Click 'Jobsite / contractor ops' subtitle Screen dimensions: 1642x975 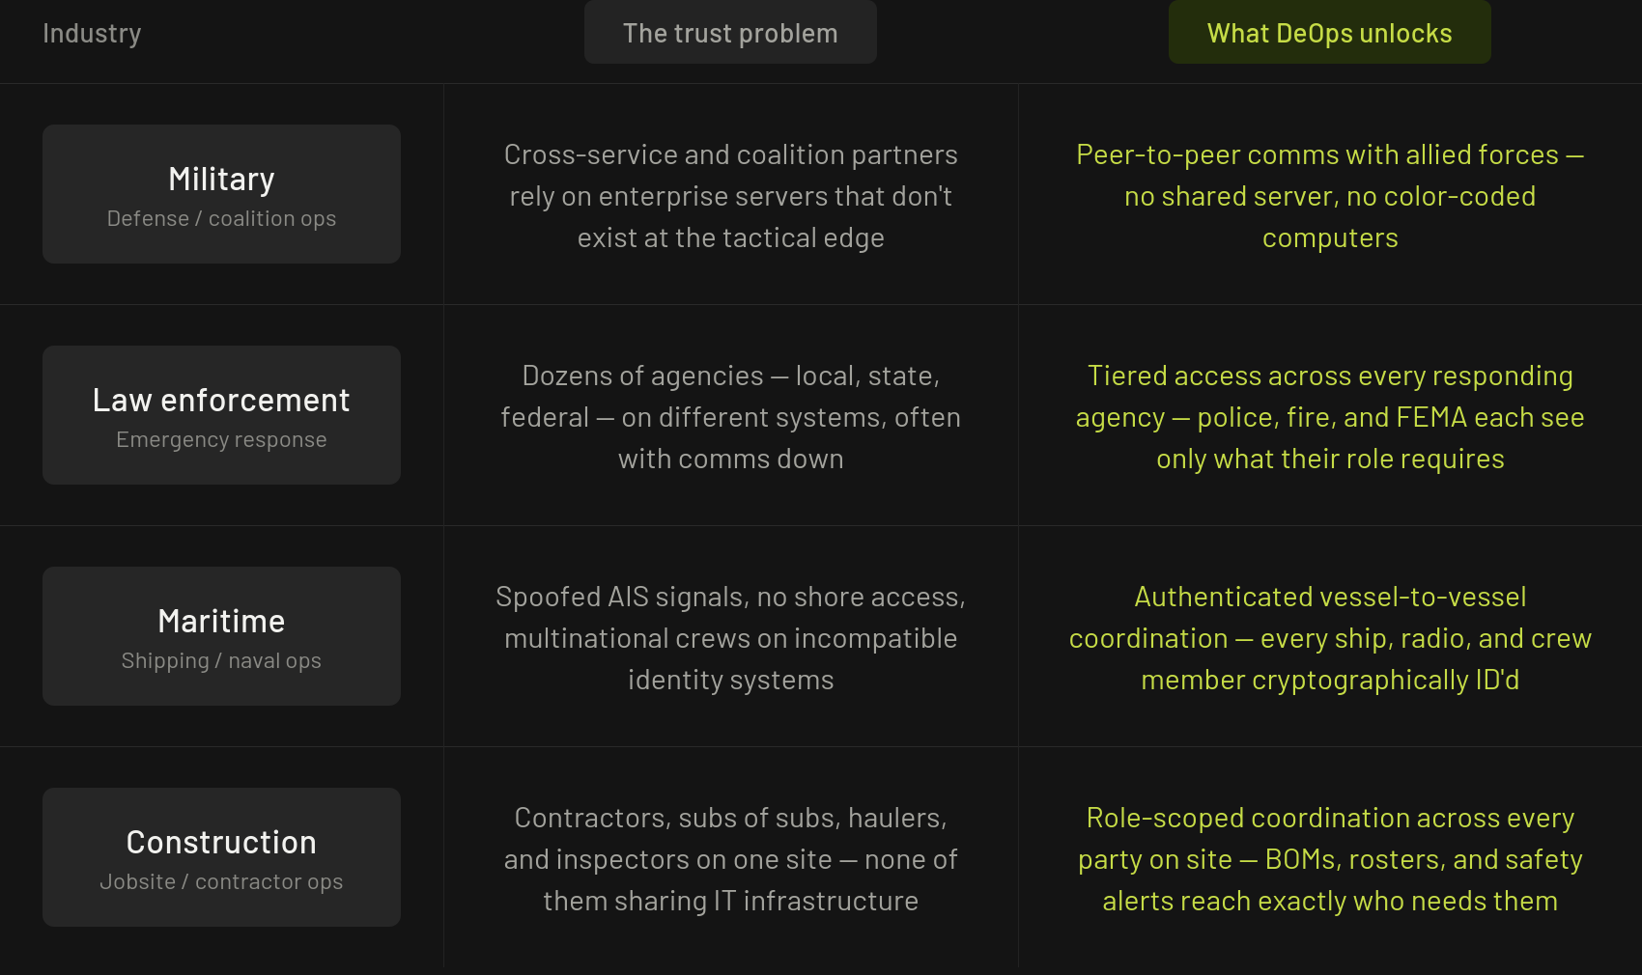[221, 882]
